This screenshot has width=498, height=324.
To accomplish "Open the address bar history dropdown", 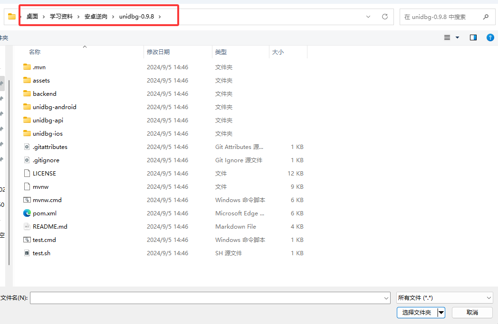I will (368, 17).
